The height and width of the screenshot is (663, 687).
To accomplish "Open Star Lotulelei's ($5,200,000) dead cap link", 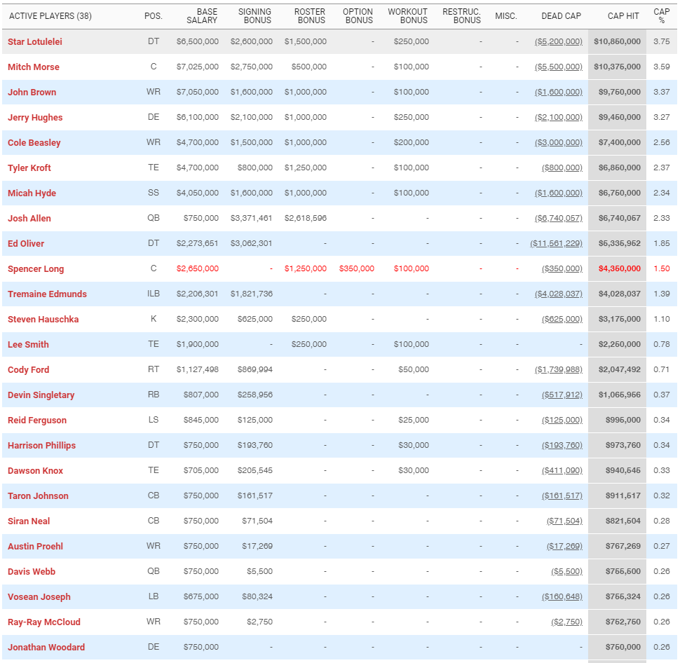I will (559, 41).
